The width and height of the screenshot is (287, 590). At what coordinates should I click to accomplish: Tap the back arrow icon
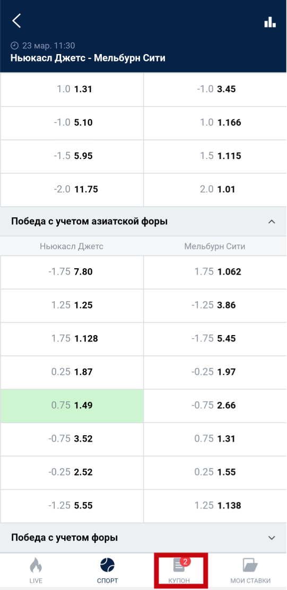16,21
